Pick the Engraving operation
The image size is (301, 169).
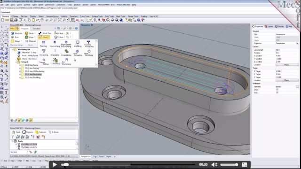click(55, 53)
